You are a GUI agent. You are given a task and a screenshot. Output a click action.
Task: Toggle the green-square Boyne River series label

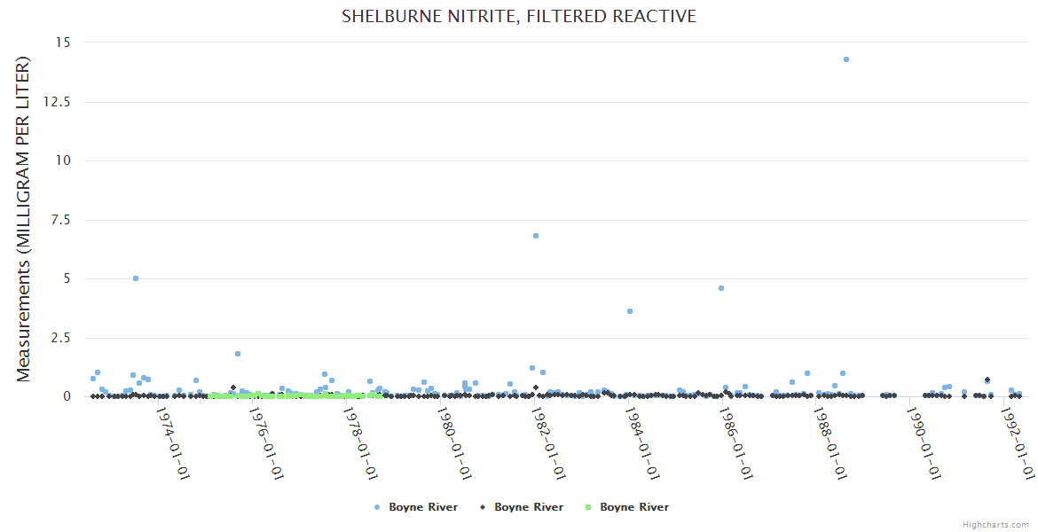coord(634,507)
